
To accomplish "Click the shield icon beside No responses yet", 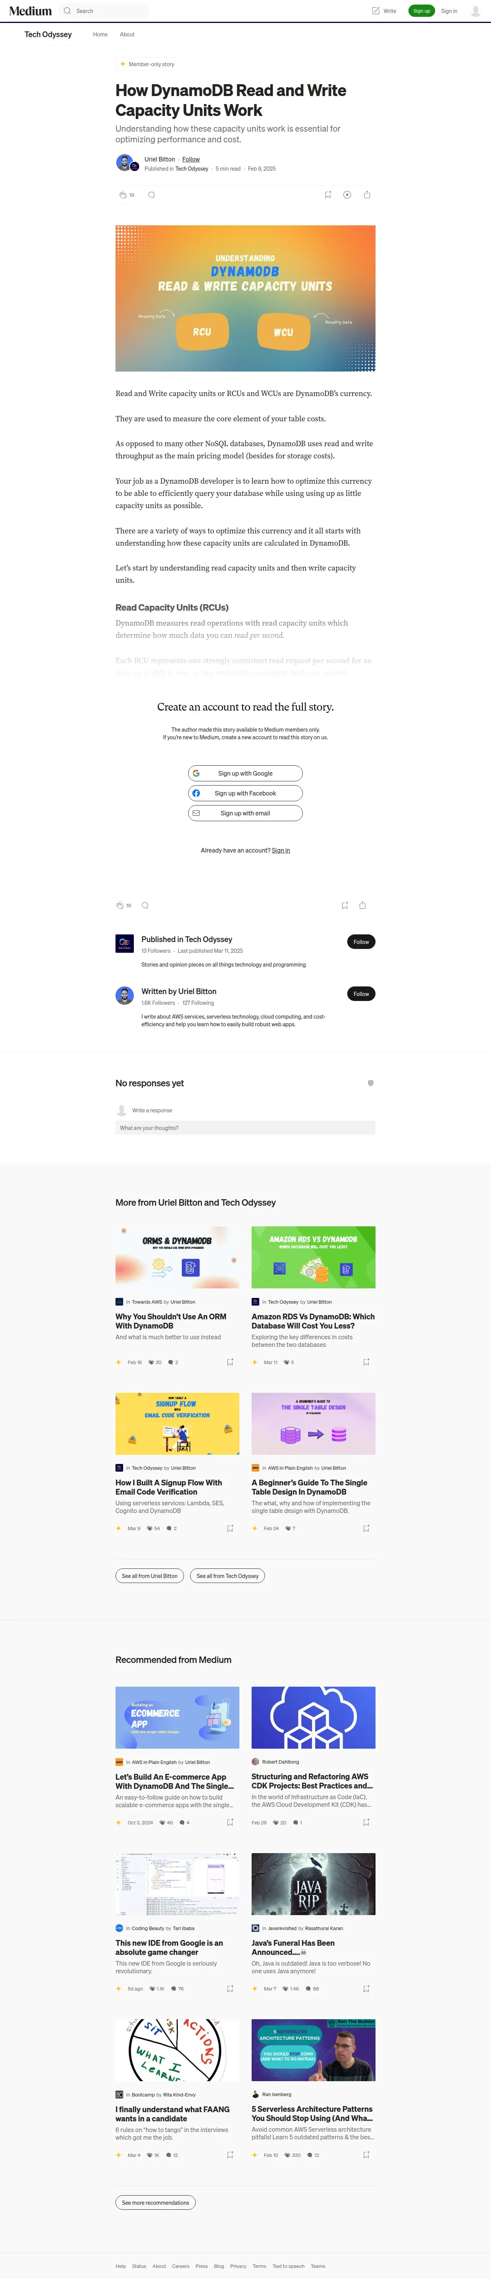I will (370, 1083).
